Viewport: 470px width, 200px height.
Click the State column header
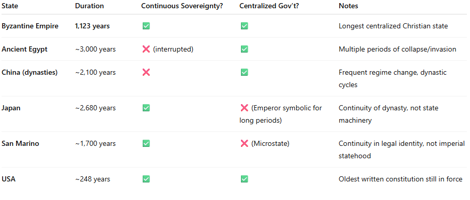tap(10, 6)
